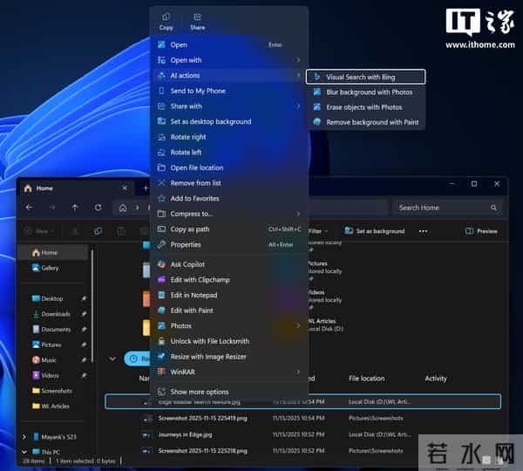Click the Rotate left icon
Screen dimensions: 523x471
coord(161,153)
